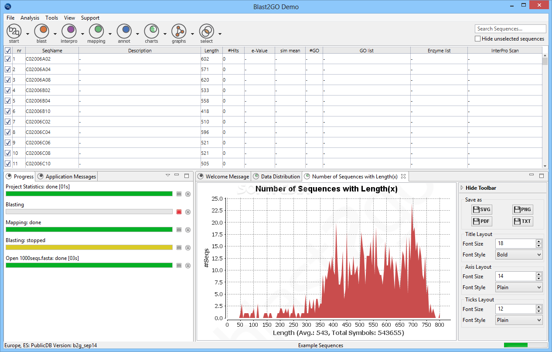Start the mapping tool icon

pos(96,31)
